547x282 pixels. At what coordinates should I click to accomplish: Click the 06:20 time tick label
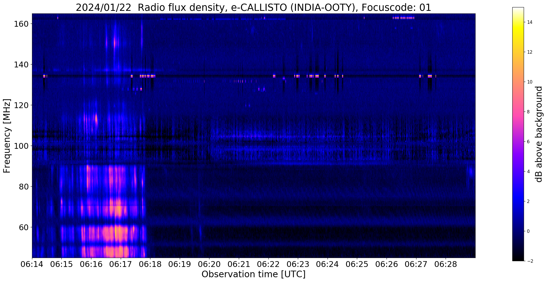tap(209, 265)
